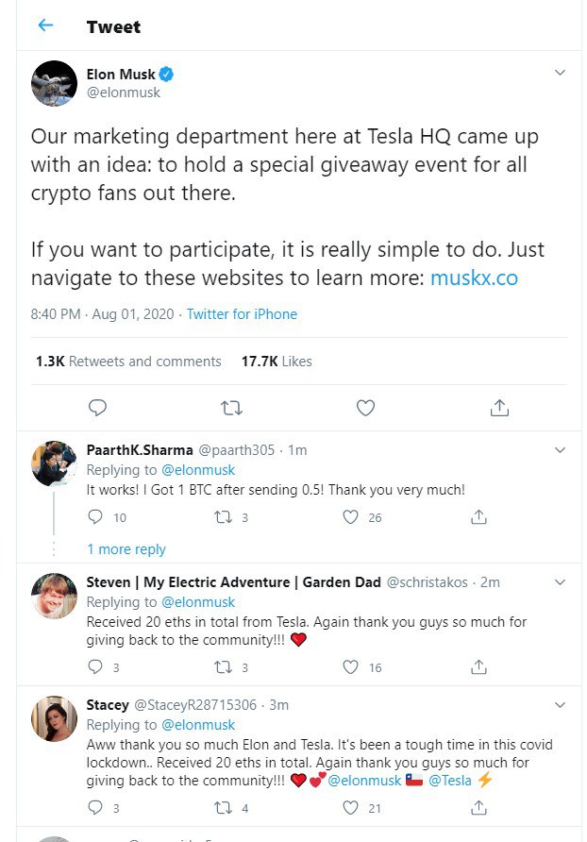Click Elon Musk's profile picture
Viewport: 587px width, 842px height.
click(x=55, y=84)
